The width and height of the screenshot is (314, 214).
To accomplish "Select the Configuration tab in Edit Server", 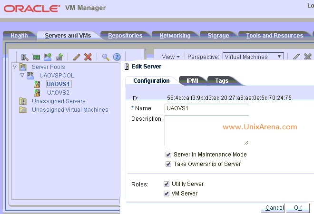I will [151, 81].
